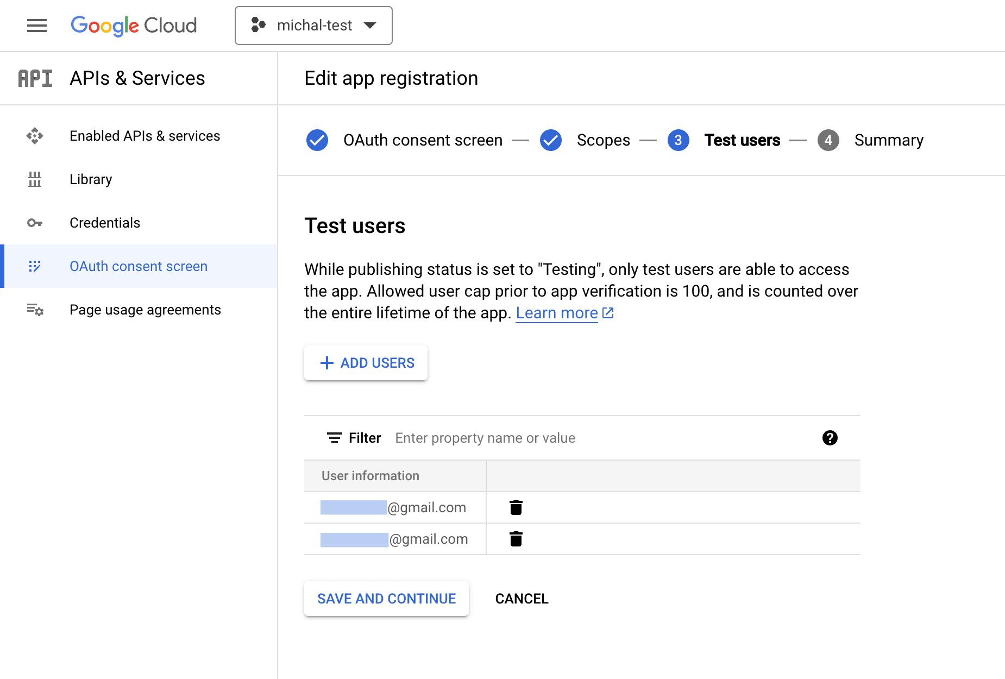Image resolution: width=1005 pixels, height=679 pixels.
Task: Go to Library in the sidebar
Action: click(91, 179)
